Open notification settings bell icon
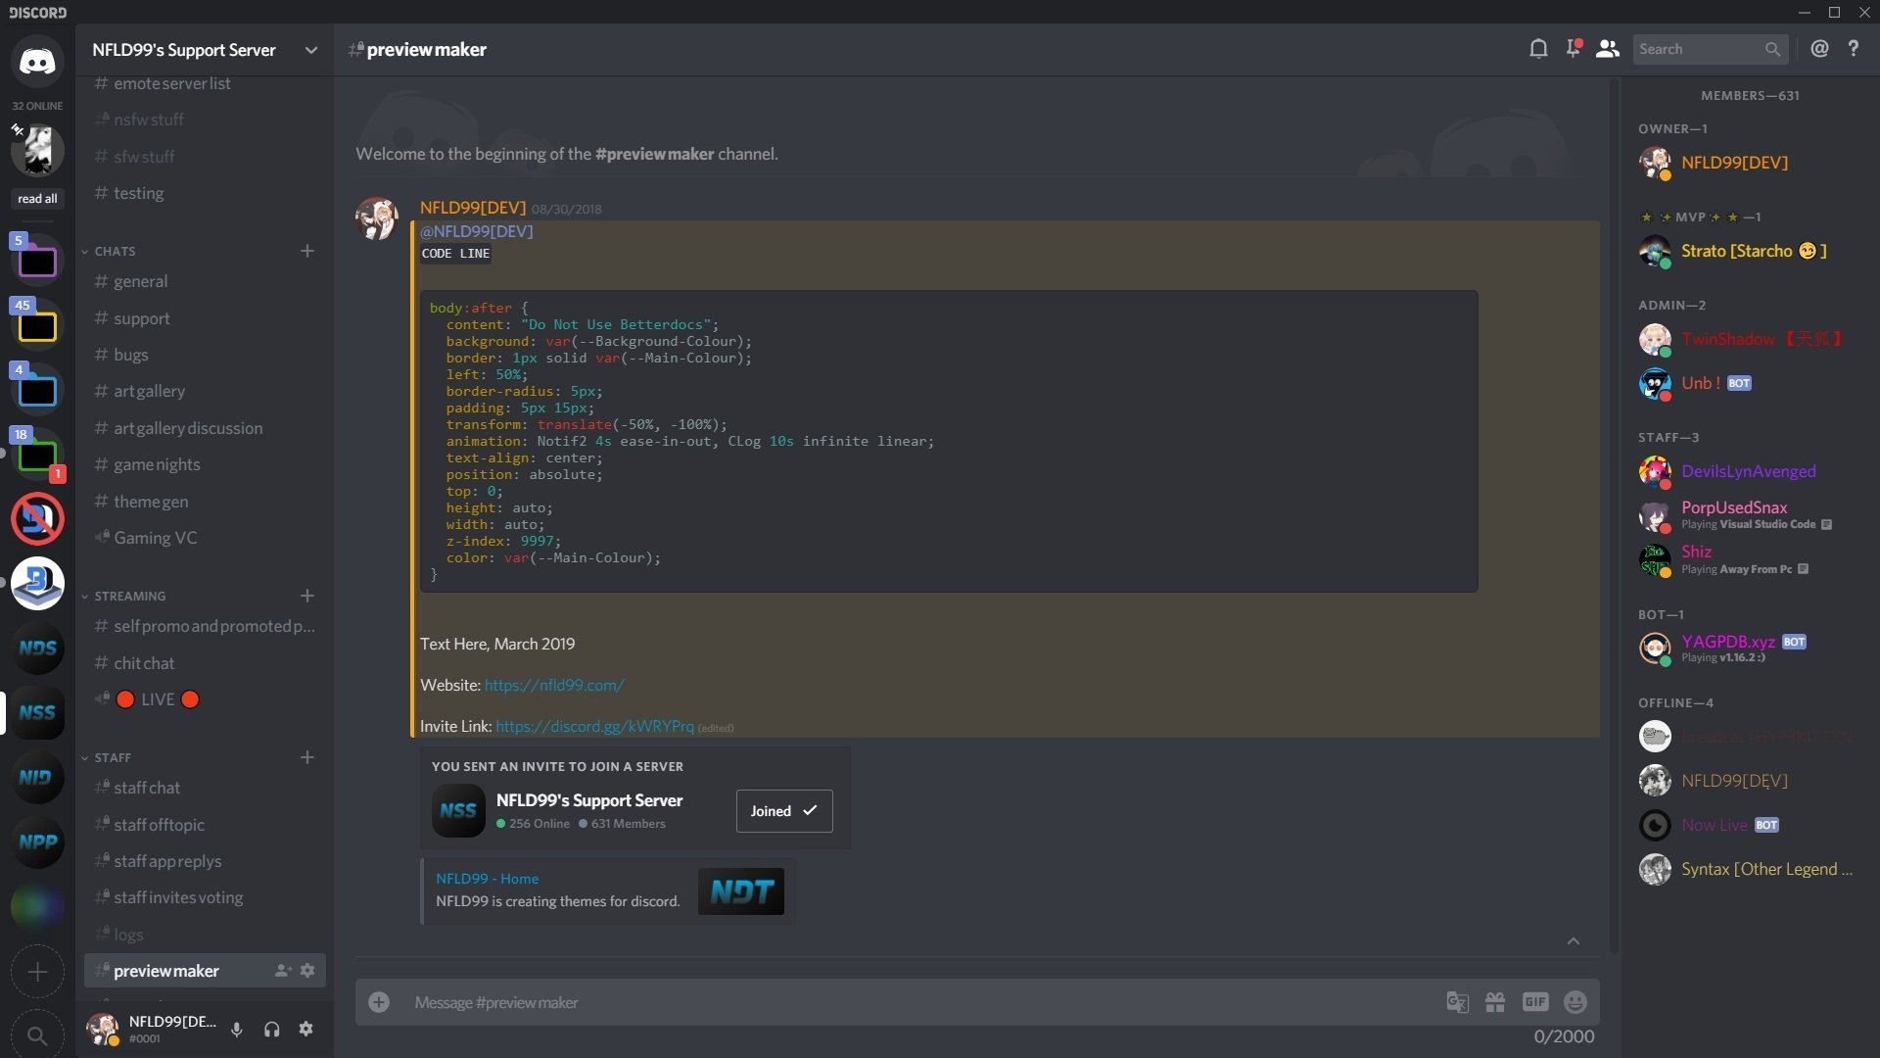Screen dimensions: 1880x1058 point(1538,49)
